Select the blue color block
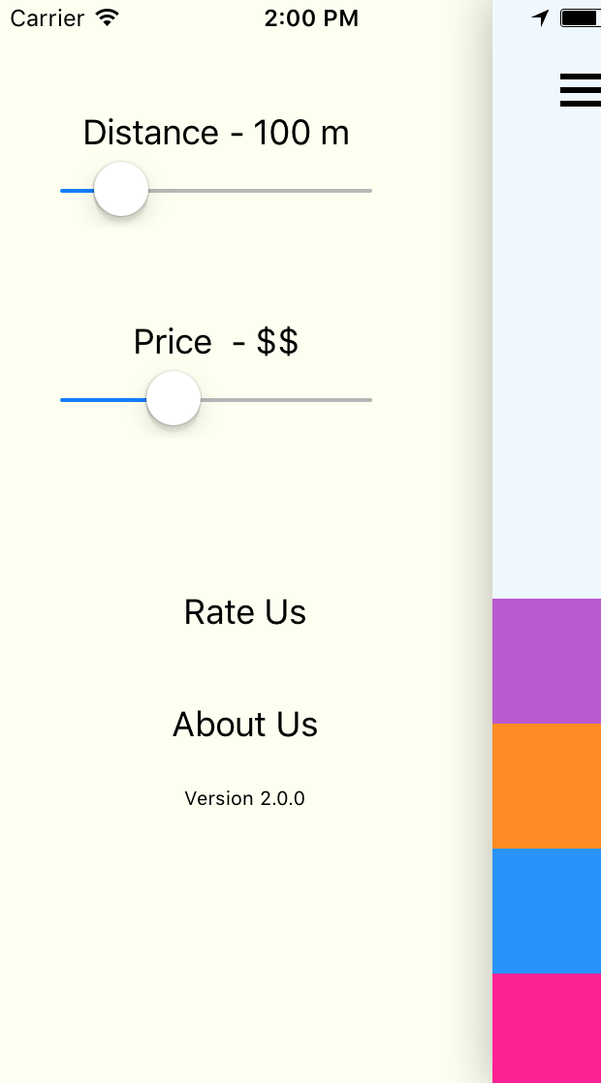 point(547,911)
